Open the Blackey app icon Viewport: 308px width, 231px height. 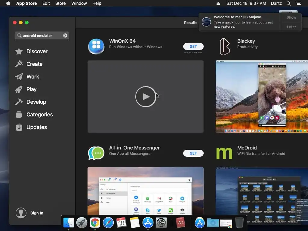click(x=224, y=47)
